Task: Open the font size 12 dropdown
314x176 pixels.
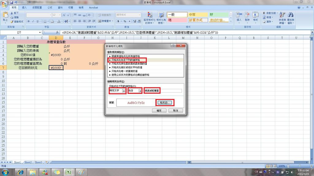Action: coord(59,15)
